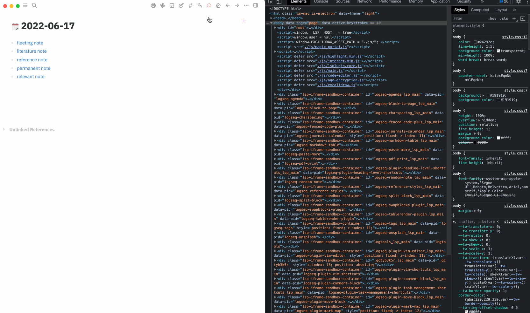Switch to the Console tab in DevTools
The image size is (530, 313).
tap(321, 2)
